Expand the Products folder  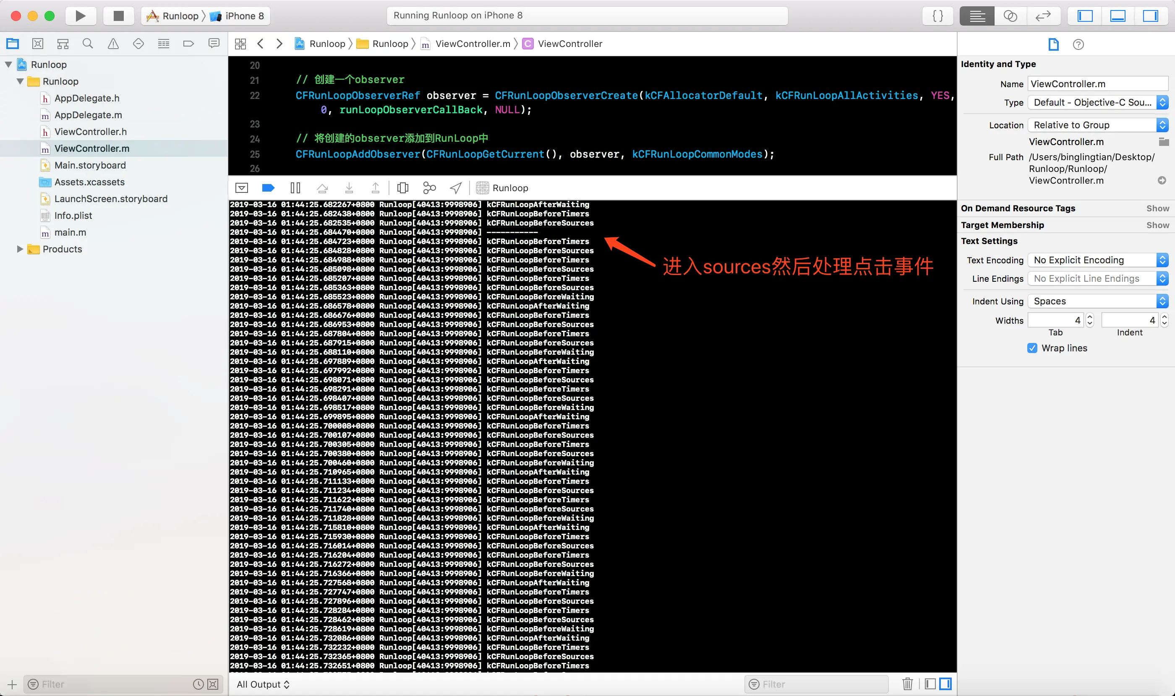[20, 249]
